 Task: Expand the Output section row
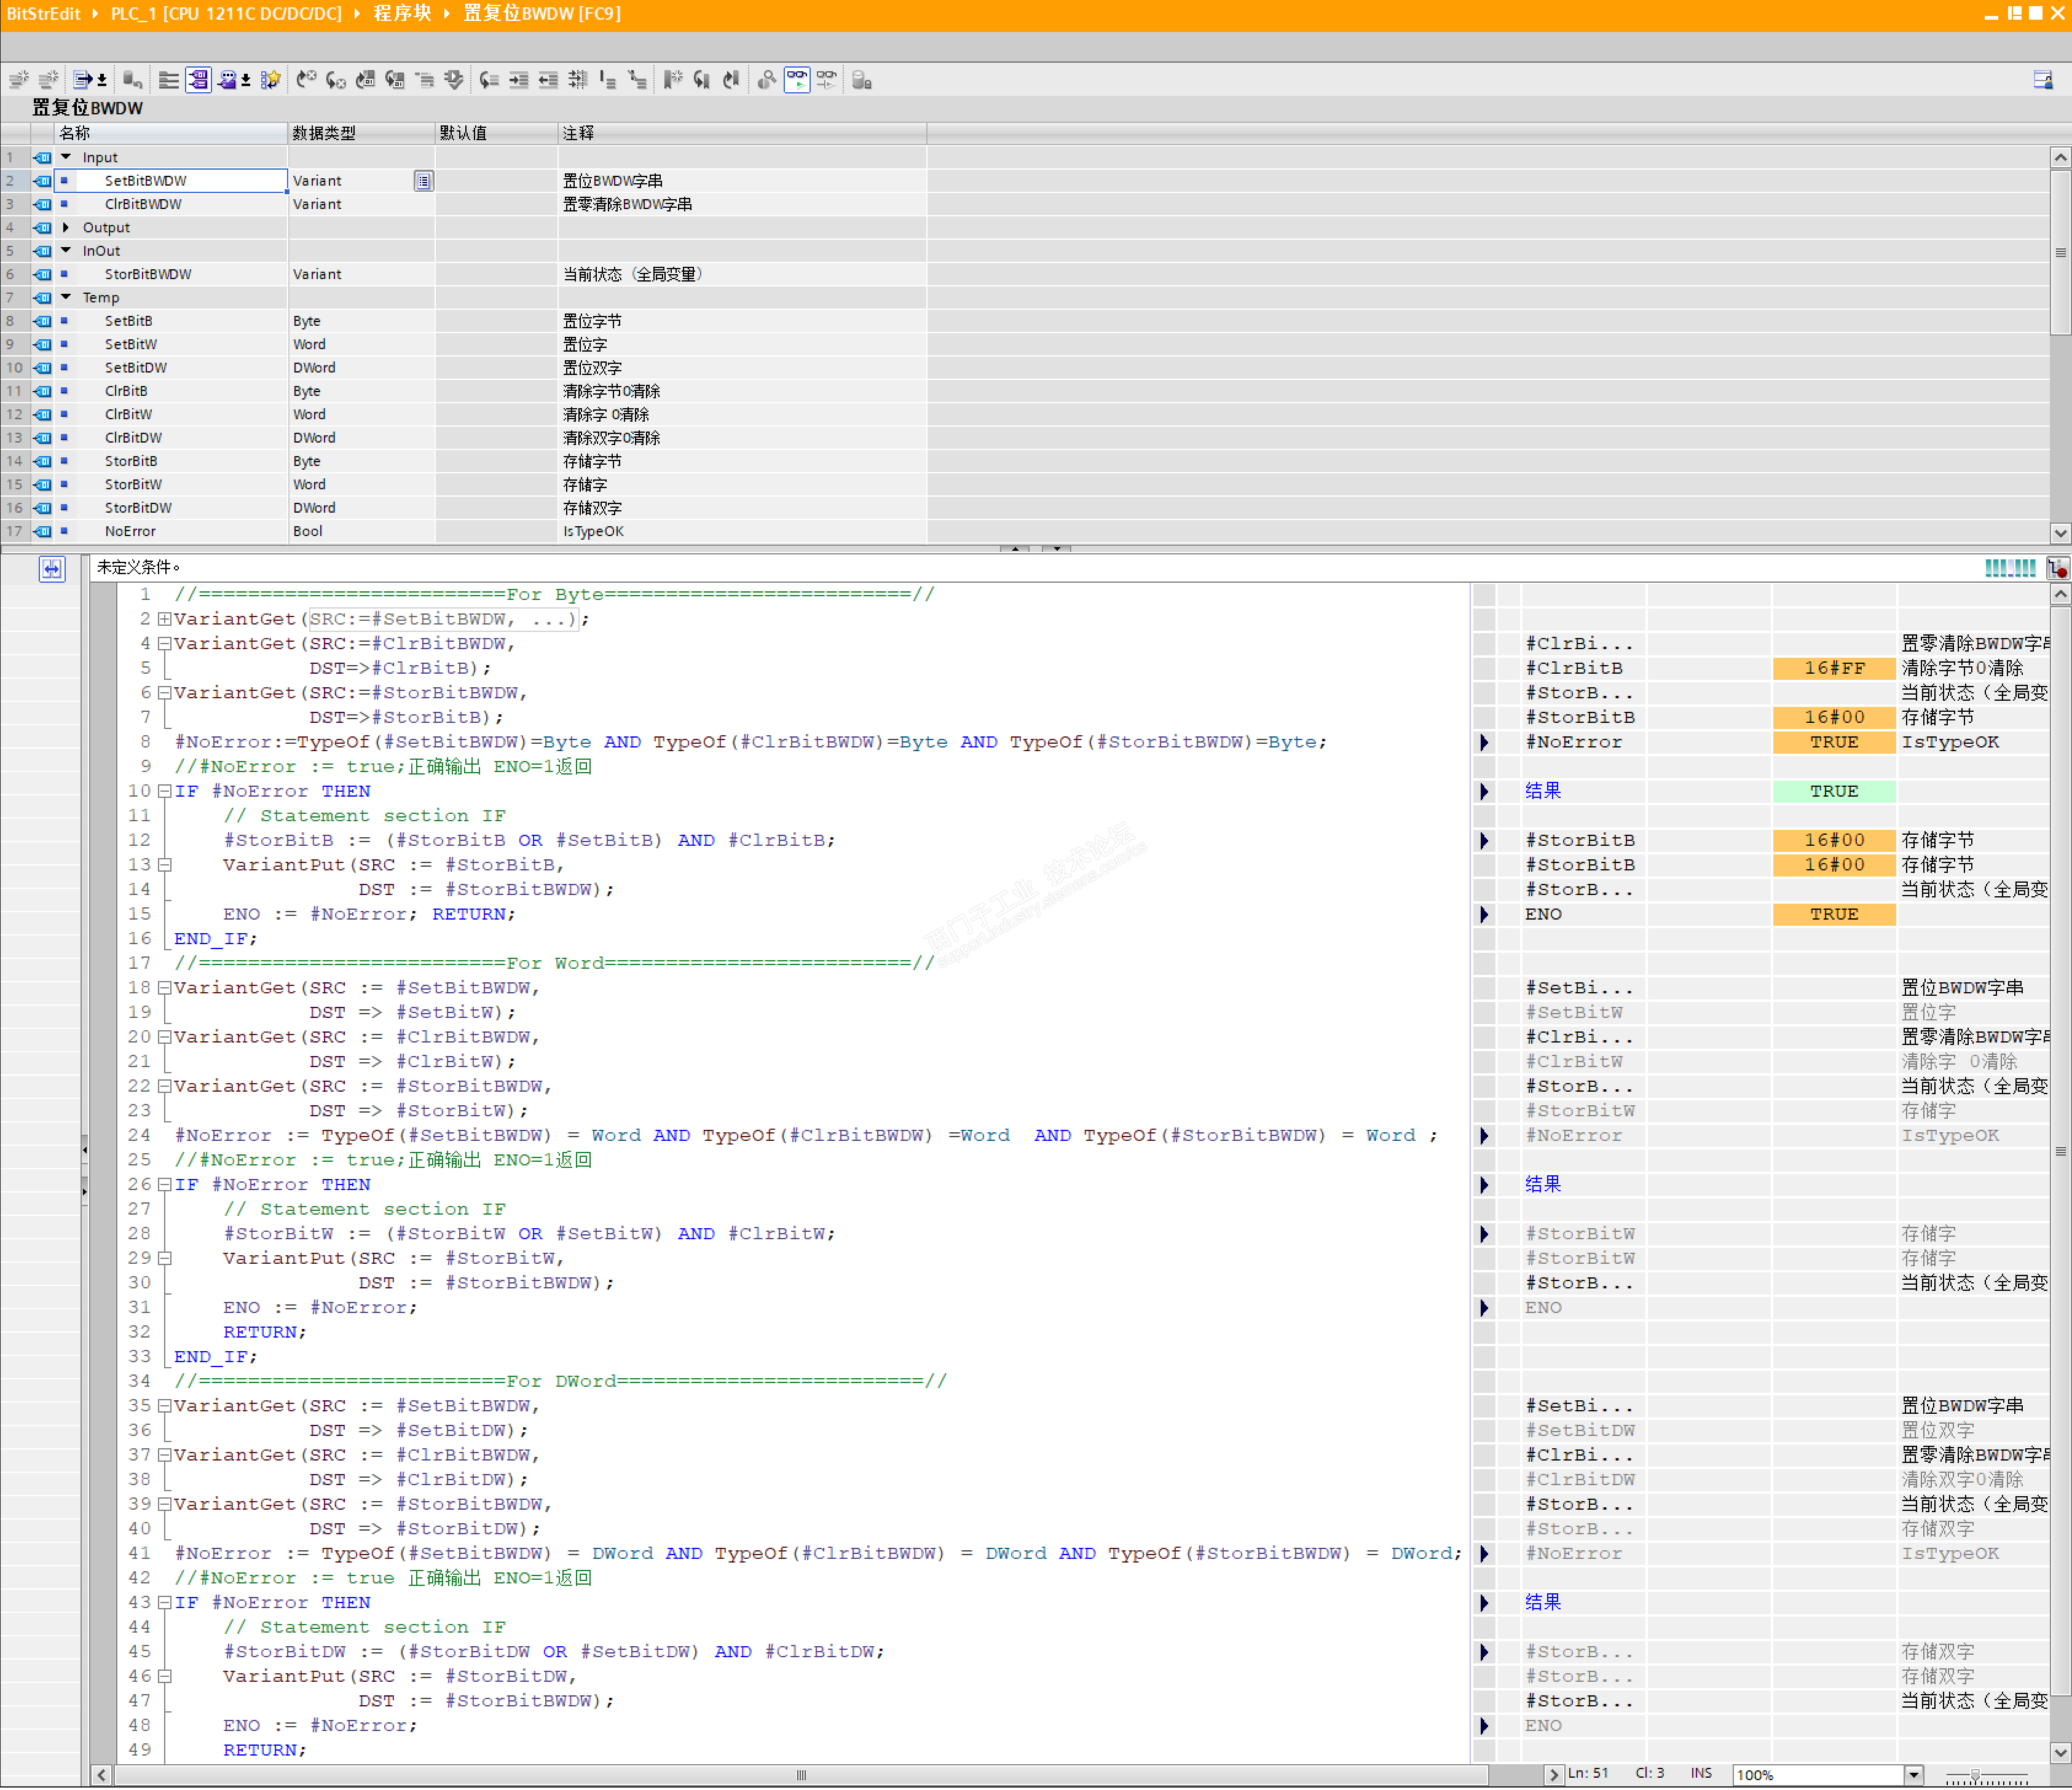[x=66, y=228]
